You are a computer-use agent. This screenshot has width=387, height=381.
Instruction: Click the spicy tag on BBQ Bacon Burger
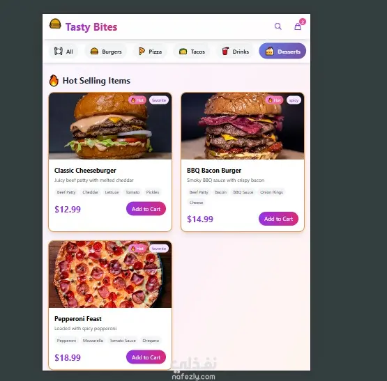[x=294, y=100]
